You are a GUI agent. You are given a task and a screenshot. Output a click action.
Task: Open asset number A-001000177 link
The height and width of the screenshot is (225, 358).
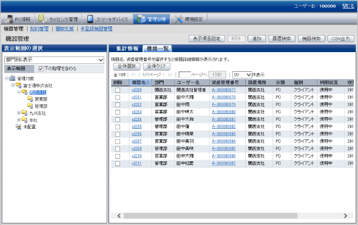tap(224, 90)
